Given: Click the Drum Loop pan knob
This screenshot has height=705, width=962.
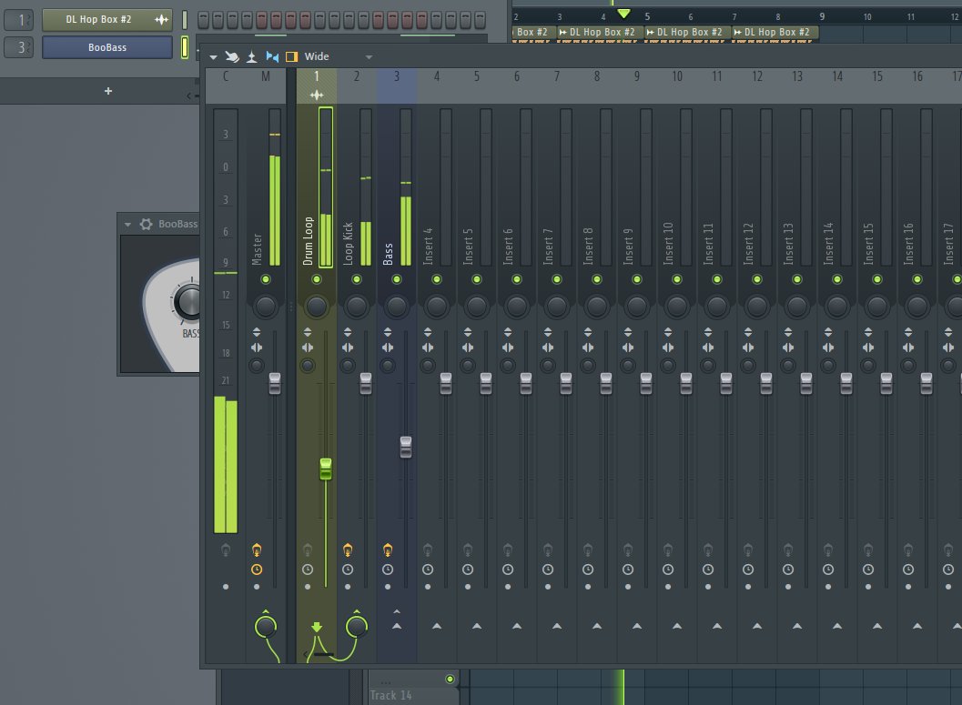Looking at the screenshot, I should pos(317,306).
